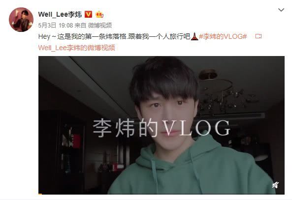Open the Well_Lee李炜 username link

60,14
